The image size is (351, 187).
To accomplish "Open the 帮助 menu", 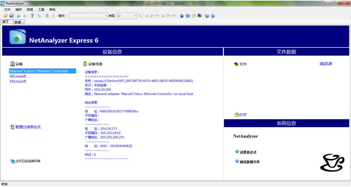I will click(53, 10).
